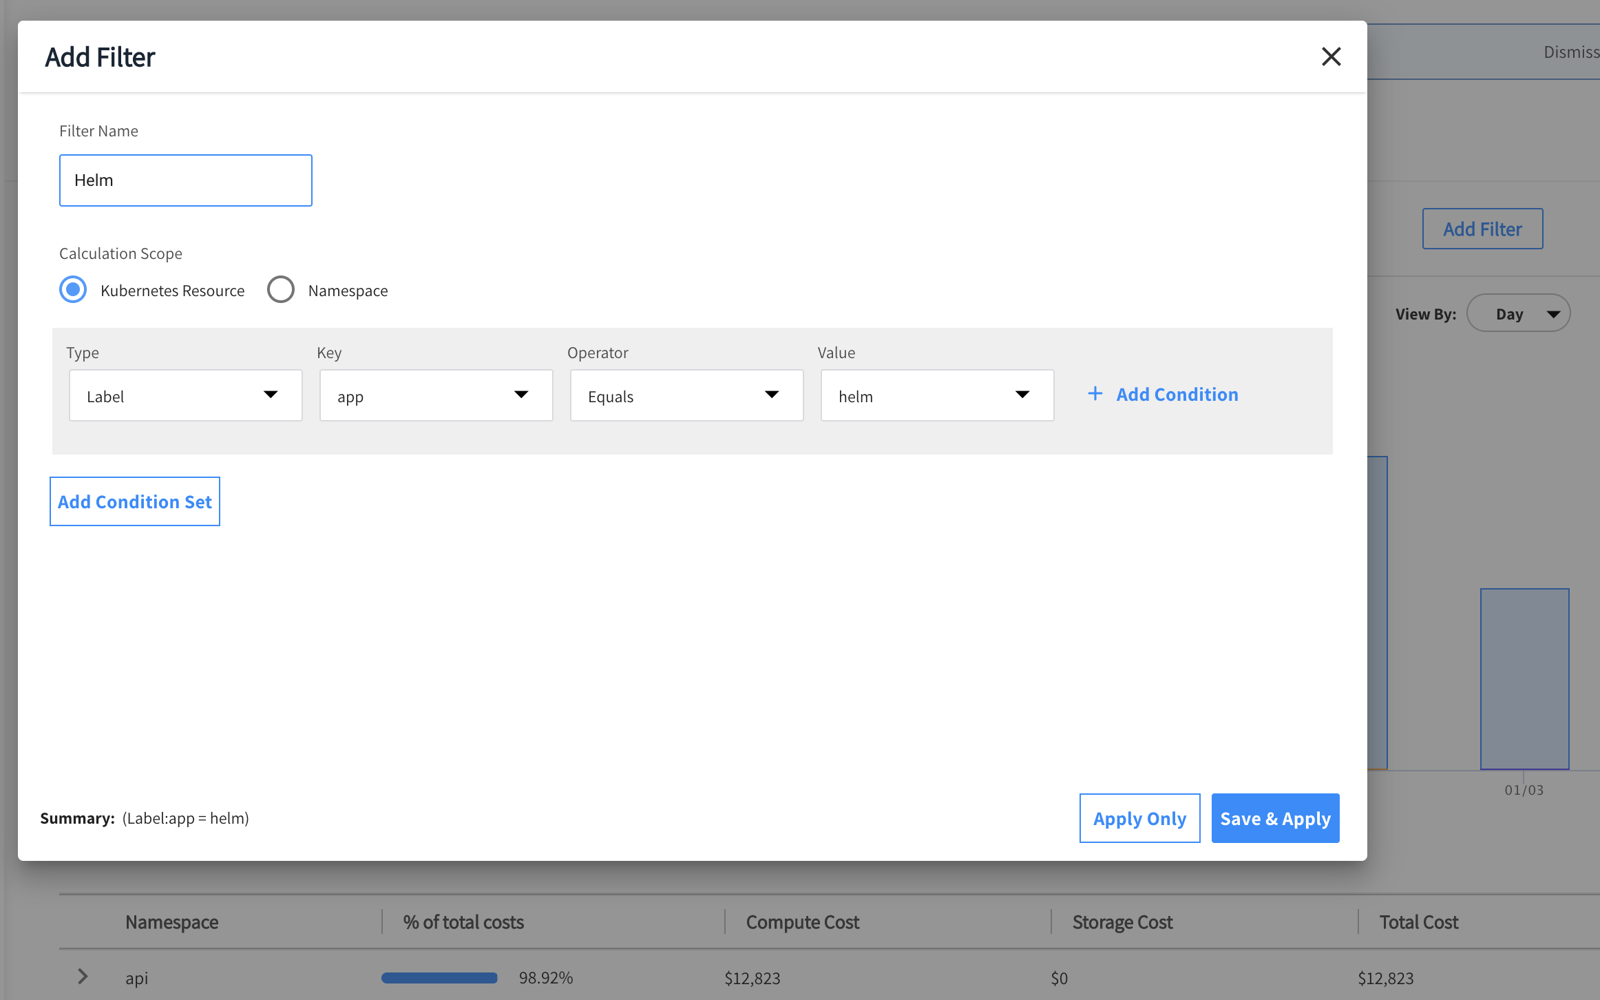Click the plus icon beside Add Condition
This screenshot has height=1000, width=1600.
(1095, 394)
